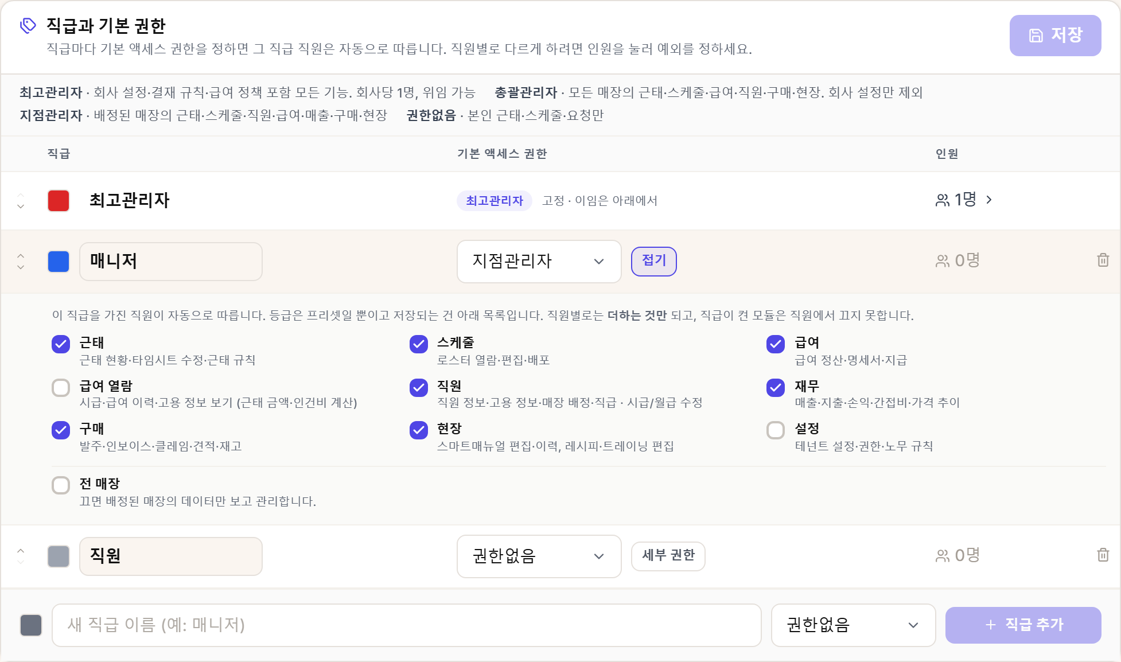Screen dimensions: 1121x662
Task: Delete the 직원 rank with trash icon
Action: tap(1103, 555)
